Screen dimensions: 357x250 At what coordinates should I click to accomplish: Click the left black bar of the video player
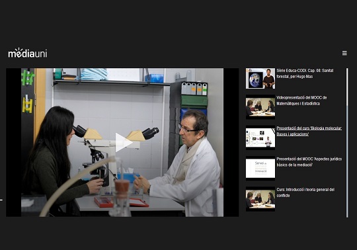13,142
